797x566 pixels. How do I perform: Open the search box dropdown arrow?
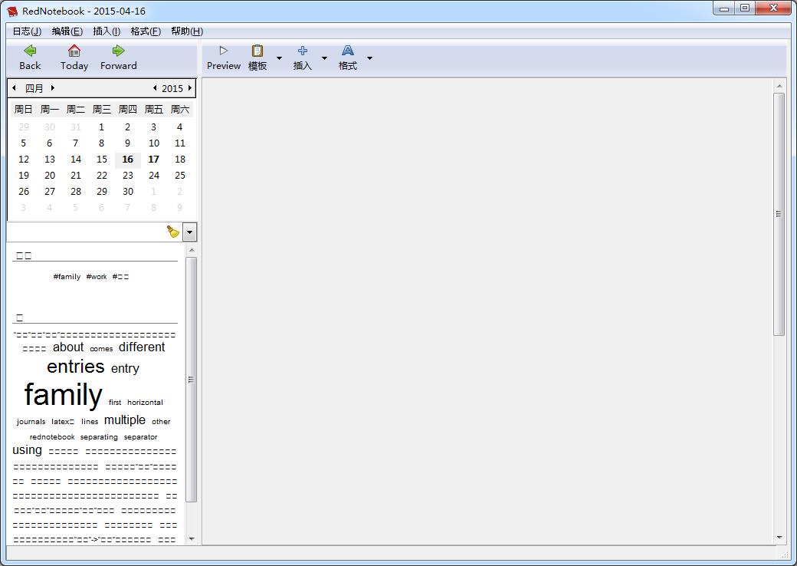189,232
